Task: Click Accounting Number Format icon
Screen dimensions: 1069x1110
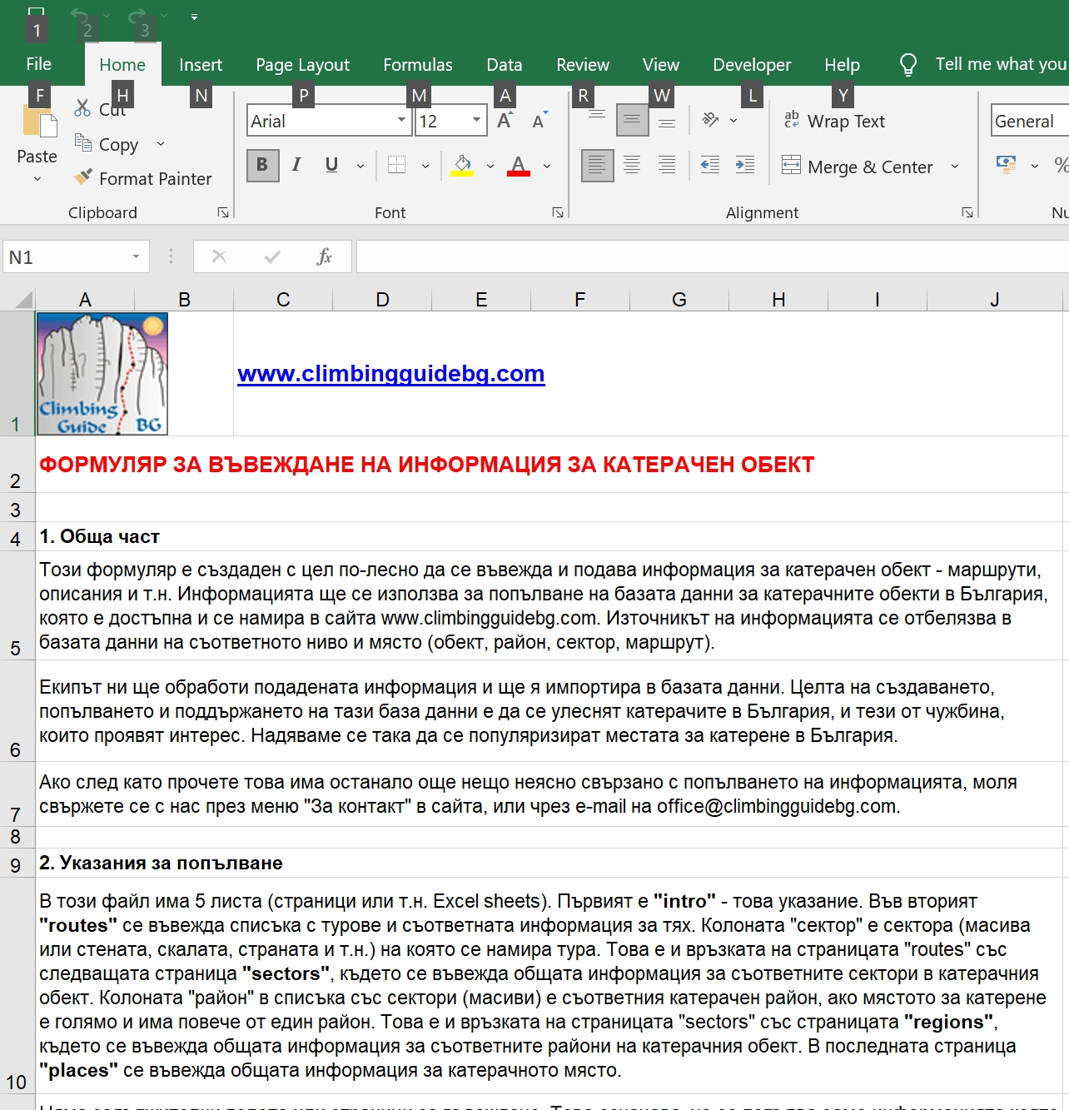Action: pos(1007,164)
